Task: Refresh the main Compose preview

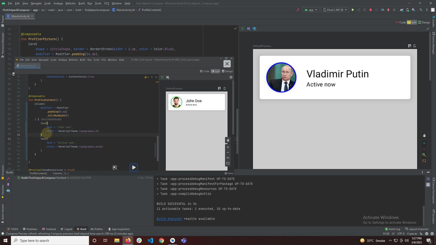Action: pyautogui.click(x=242, y=28)
